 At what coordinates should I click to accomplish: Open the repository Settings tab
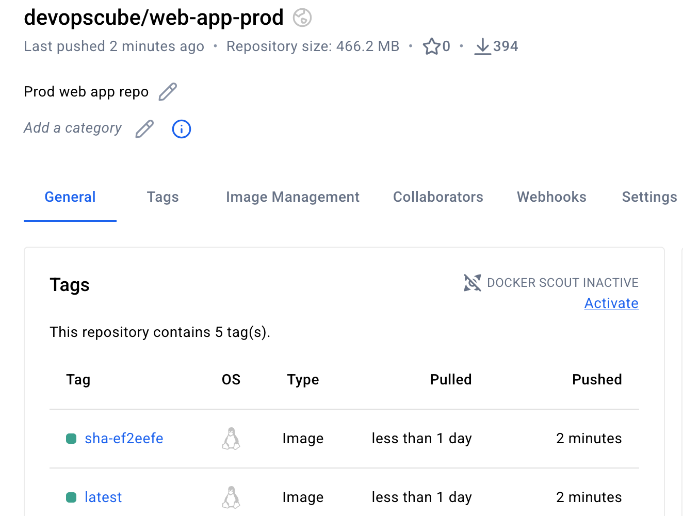click(649, 197)
